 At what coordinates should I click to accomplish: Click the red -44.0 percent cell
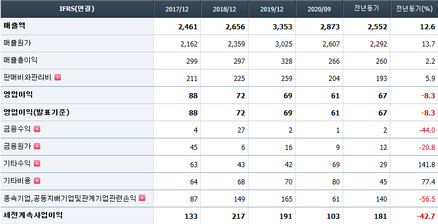point(427,130)
